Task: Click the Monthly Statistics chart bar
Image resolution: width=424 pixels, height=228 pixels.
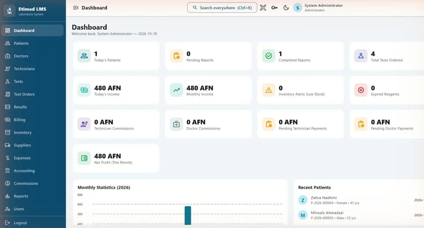Action: pyautogui.click(x=187, y=216)
